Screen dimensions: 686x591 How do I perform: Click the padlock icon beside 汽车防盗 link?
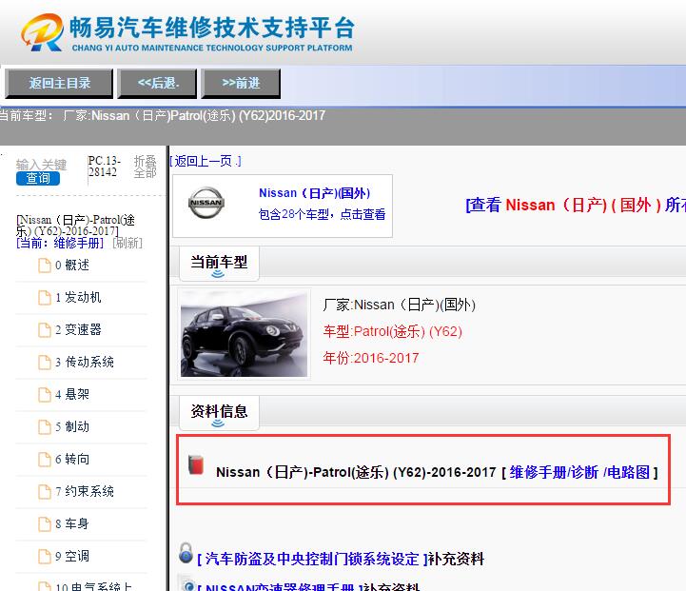click(x=186, y=553)
